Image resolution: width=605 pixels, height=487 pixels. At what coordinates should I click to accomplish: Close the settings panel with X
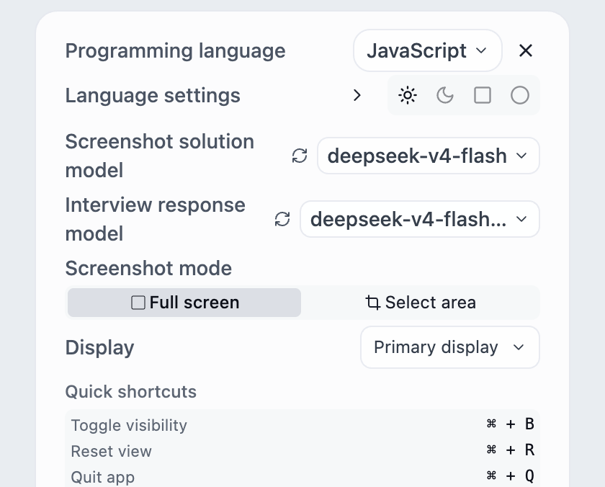pyautogui.click(x=526, y=50)
